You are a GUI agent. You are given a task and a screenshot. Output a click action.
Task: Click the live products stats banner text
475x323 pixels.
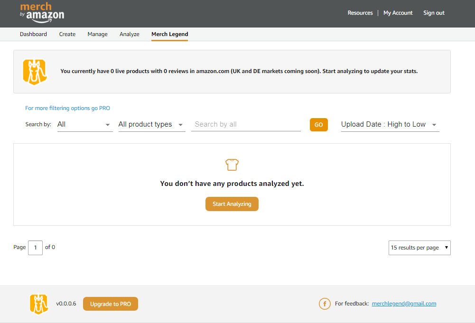click(239, 71)
